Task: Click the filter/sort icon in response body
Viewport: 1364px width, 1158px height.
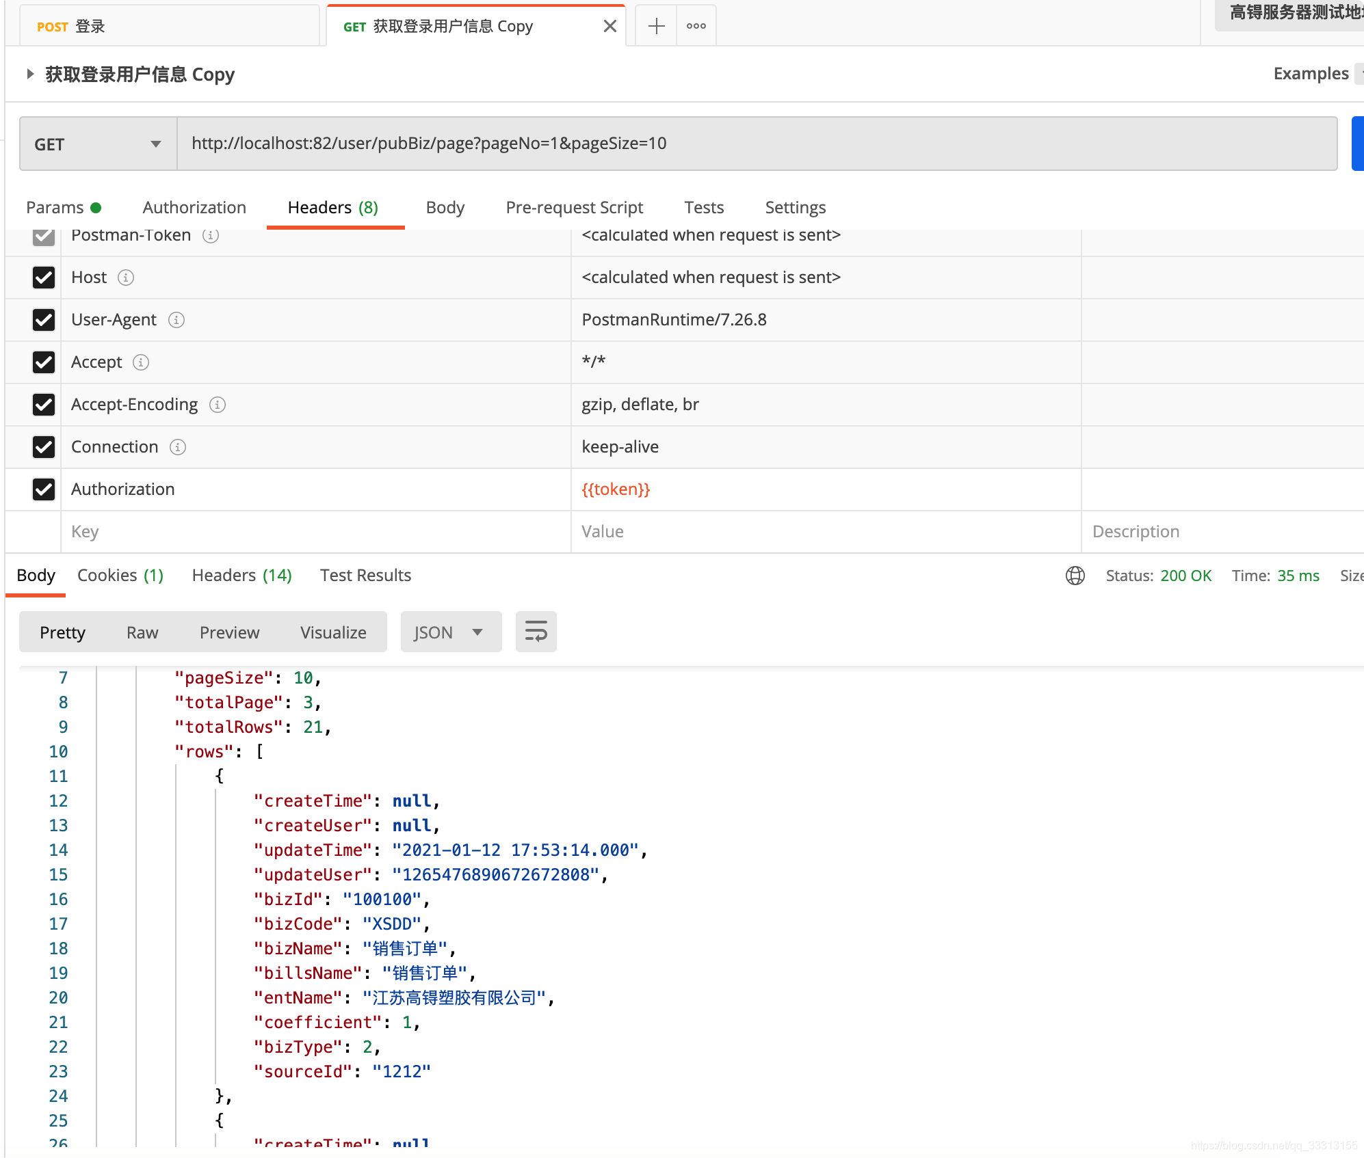Action: pos(536,631)
